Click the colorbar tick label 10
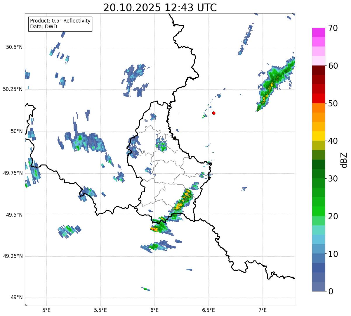Viewport: 351px width, 316px height. (333, 254)
